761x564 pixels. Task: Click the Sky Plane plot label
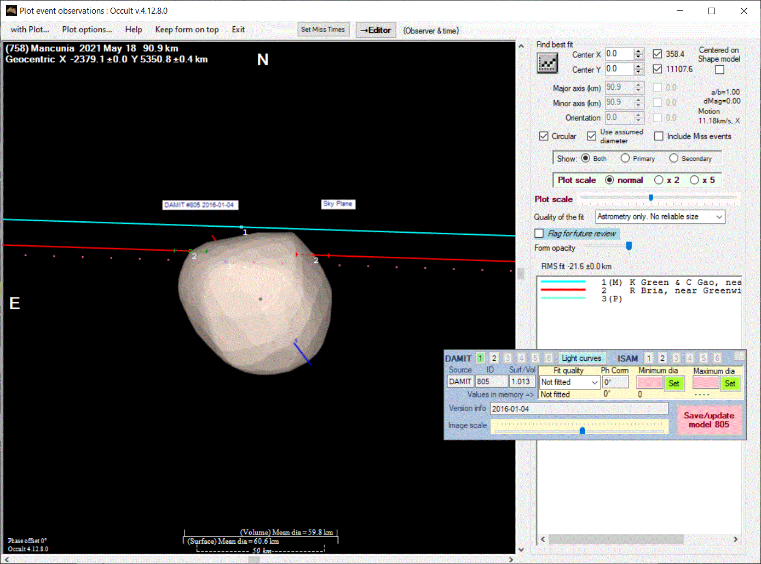click(338, 204)
